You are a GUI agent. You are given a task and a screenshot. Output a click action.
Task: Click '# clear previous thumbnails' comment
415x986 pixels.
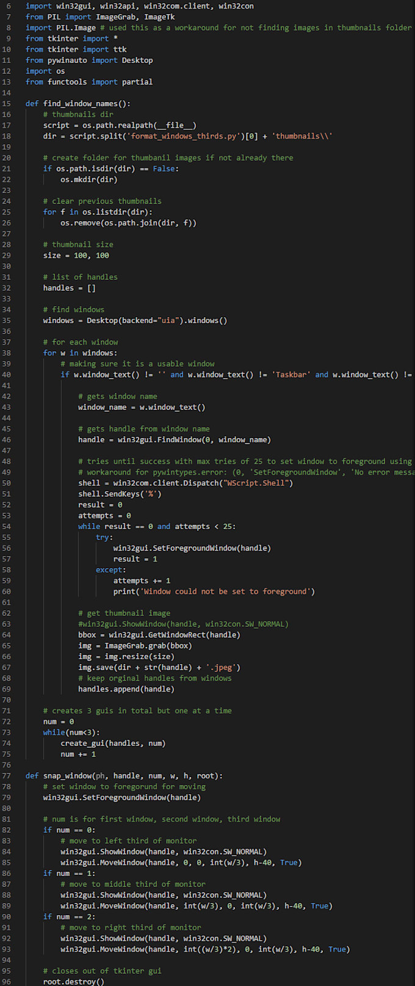pos(103,201)
